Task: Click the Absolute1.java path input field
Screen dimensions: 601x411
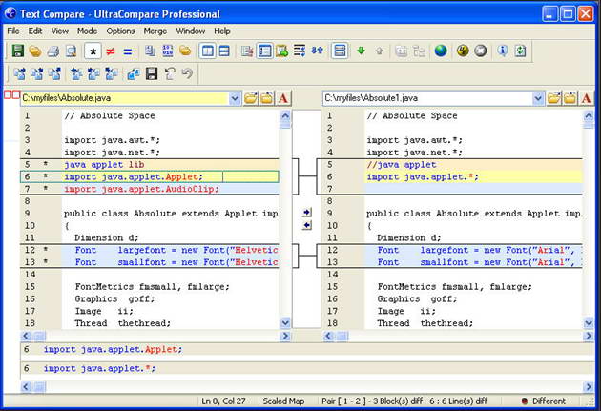Action: tap(427, 98)
